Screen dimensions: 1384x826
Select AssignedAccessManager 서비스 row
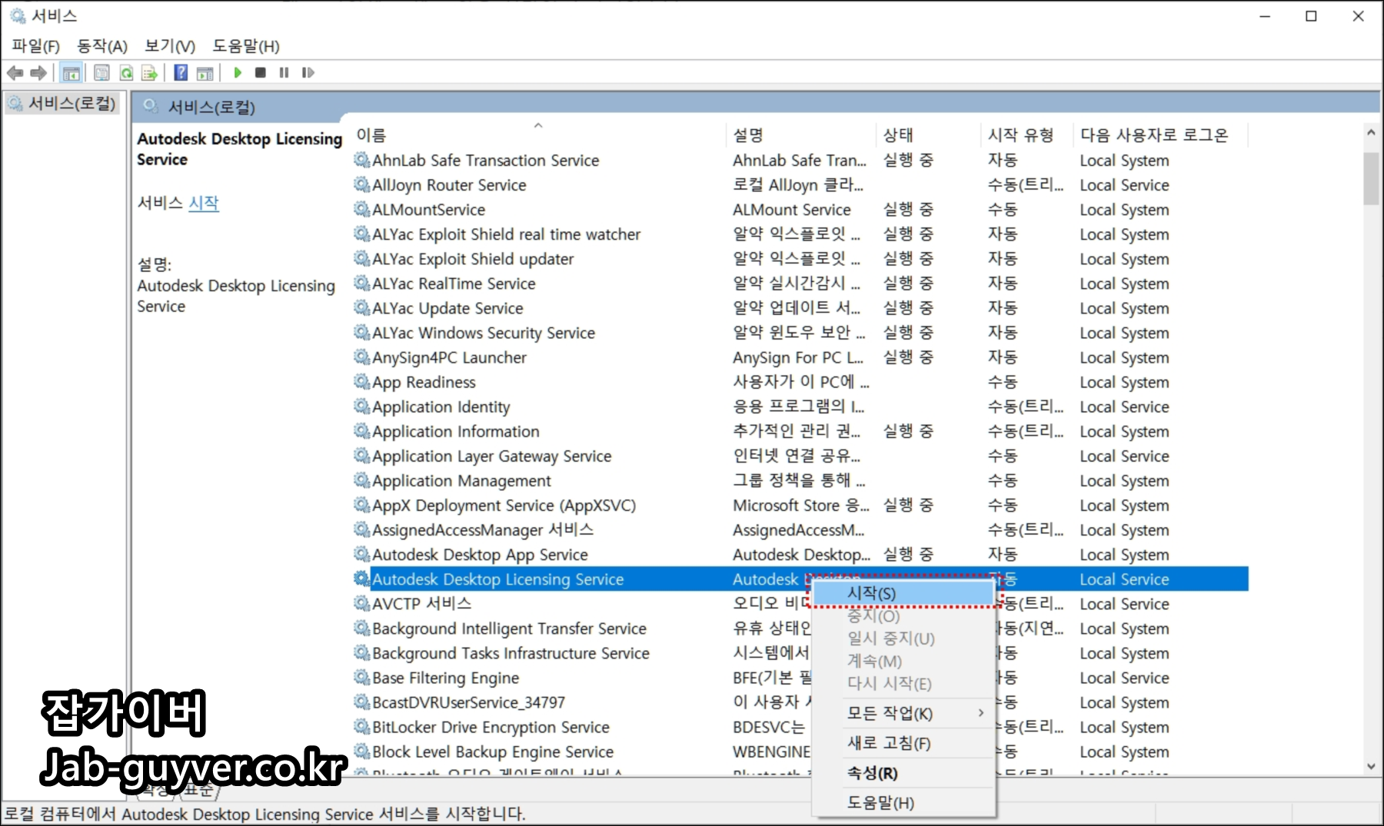pyautogui.click(x=800, y=530)
